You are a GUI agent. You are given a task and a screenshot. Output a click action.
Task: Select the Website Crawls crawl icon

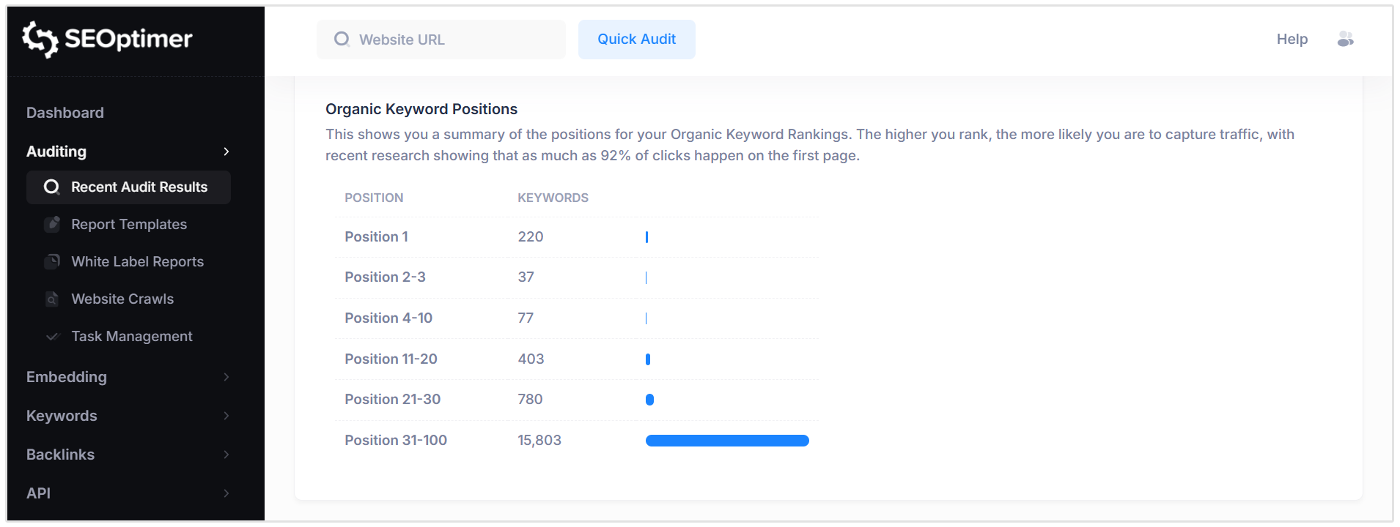52,299
